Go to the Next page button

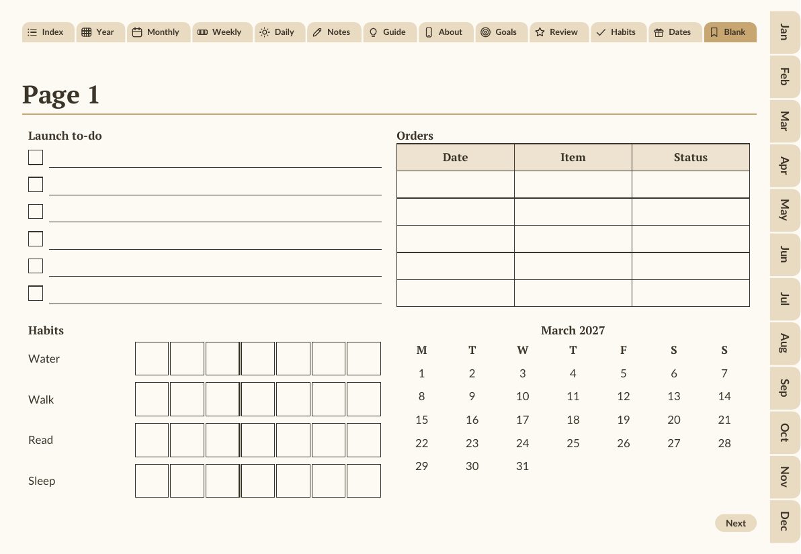point(736,523)
